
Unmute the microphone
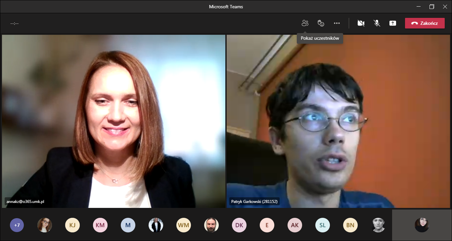point(377,23)
